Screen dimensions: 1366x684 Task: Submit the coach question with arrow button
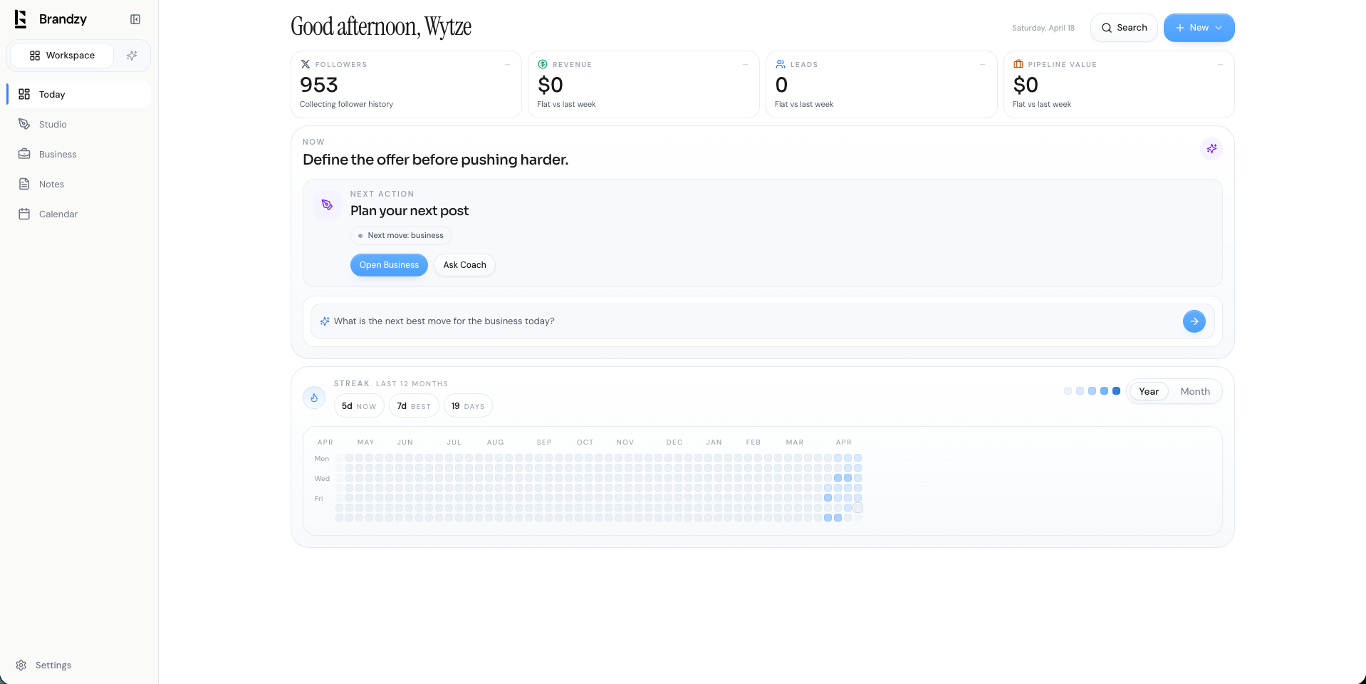coord(1194,321)
